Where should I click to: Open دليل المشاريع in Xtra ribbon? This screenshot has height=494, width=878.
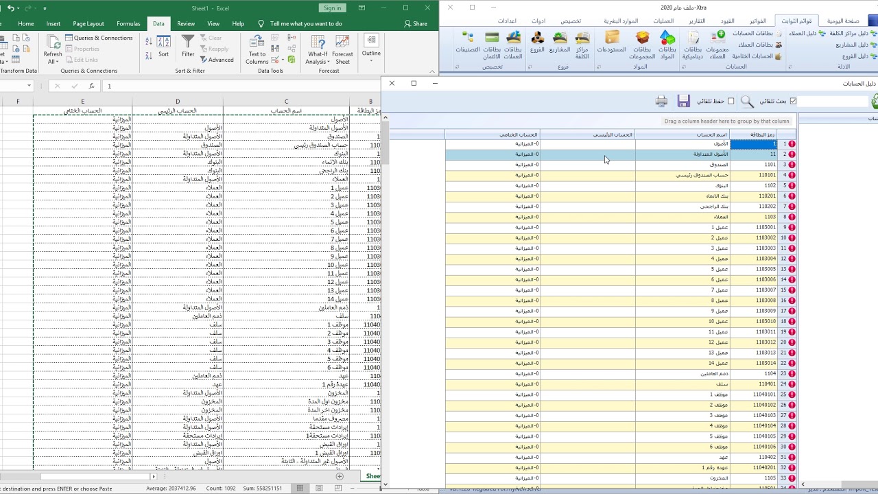pyautogui.click(x=856, y=45)
